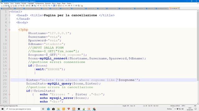
Task: Click the vertical scrollbar up arrow
Action: click(198, 11)
